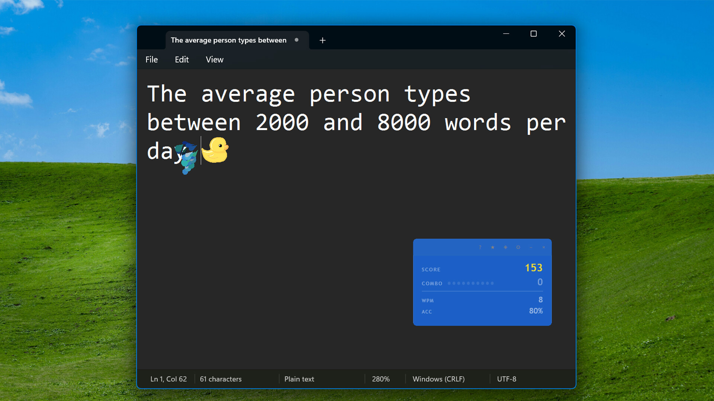
Task: Open the score widget settings gear
Action: click(x=518, y=247)
